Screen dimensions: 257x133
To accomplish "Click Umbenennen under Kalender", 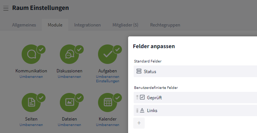I will (108, 125).
